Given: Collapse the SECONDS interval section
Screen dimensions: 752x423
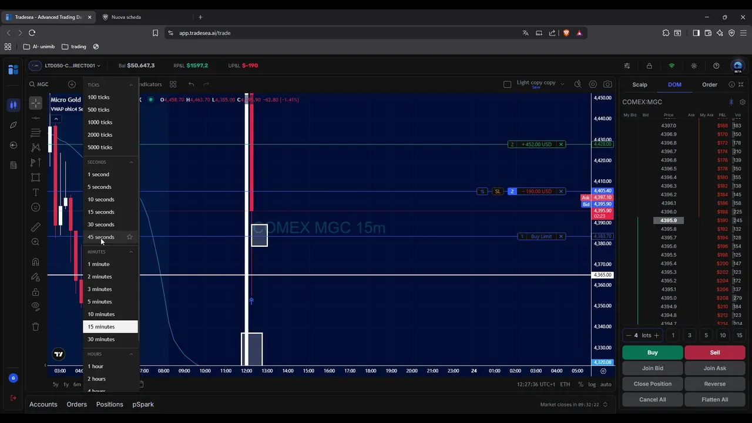Looking at the screenshot, I should [x=131, y=162].
